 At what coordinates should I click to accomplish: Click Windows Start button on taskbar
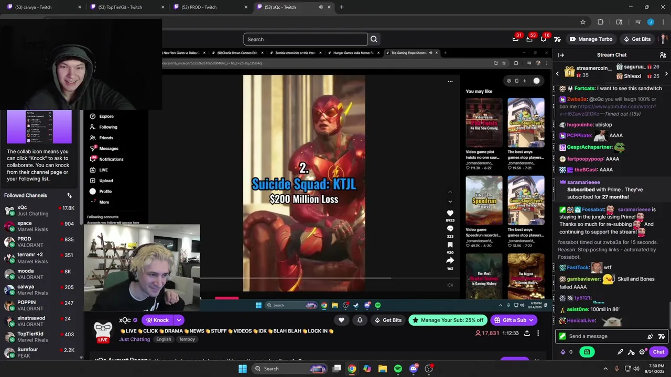(242, 369)
